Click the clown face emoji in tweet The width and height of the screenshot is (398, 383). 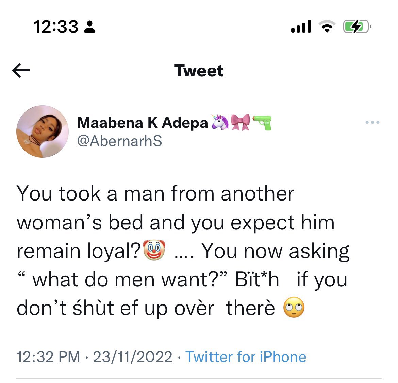coord(154,250)
